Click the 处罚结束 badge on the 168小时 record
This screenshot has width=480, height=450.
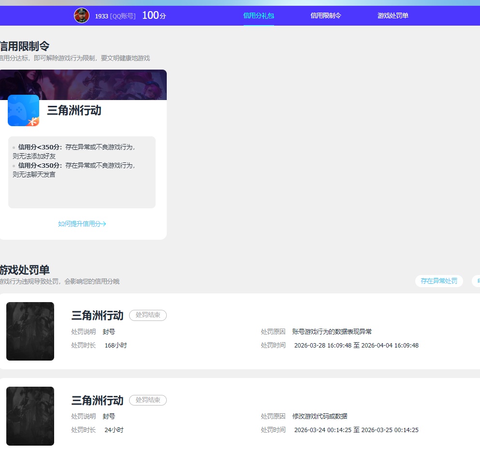tap(148, 315)
